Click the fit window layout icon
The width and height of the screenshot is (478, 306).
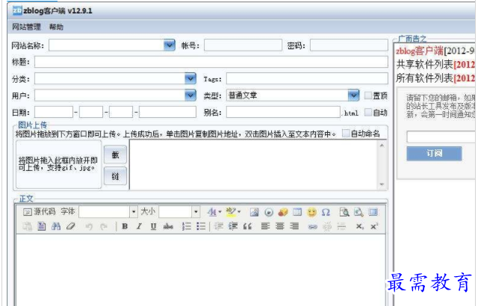(x=373, y=212)
